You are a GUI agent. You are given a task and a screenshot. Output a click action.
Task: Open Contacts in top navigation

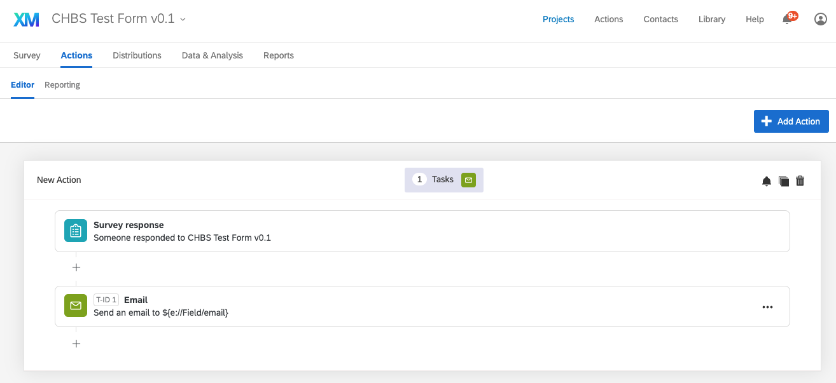[661, 19]
